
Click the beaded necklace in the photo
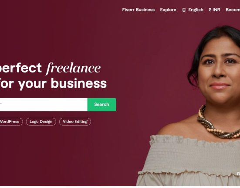pyautogui.click(x=217, y=124)
